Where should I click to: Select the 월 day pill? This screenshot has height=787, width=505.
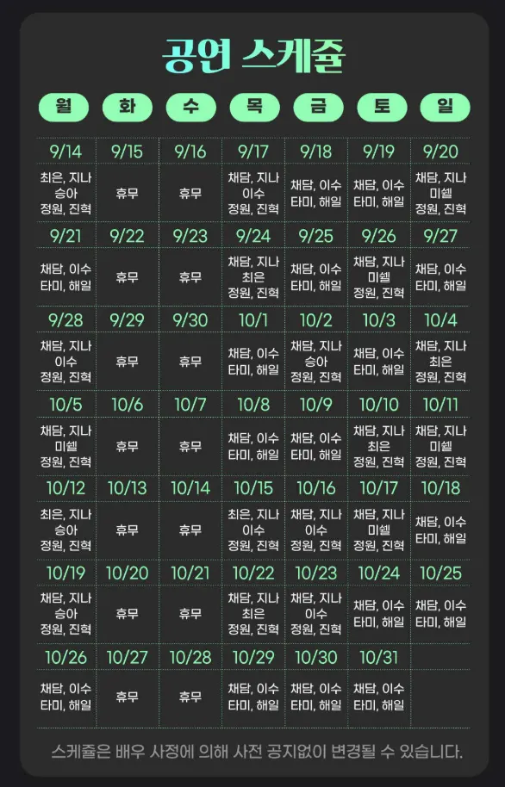click(64, 107)
